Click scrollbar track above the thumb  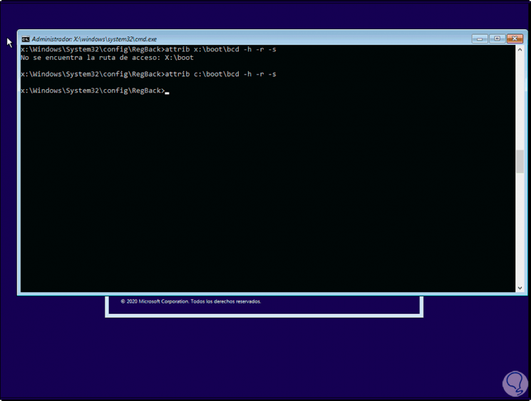(x=520, y=102)
